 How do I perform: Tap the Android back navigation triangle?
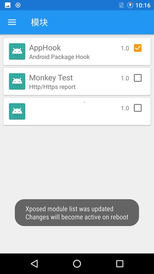(34, 264)
